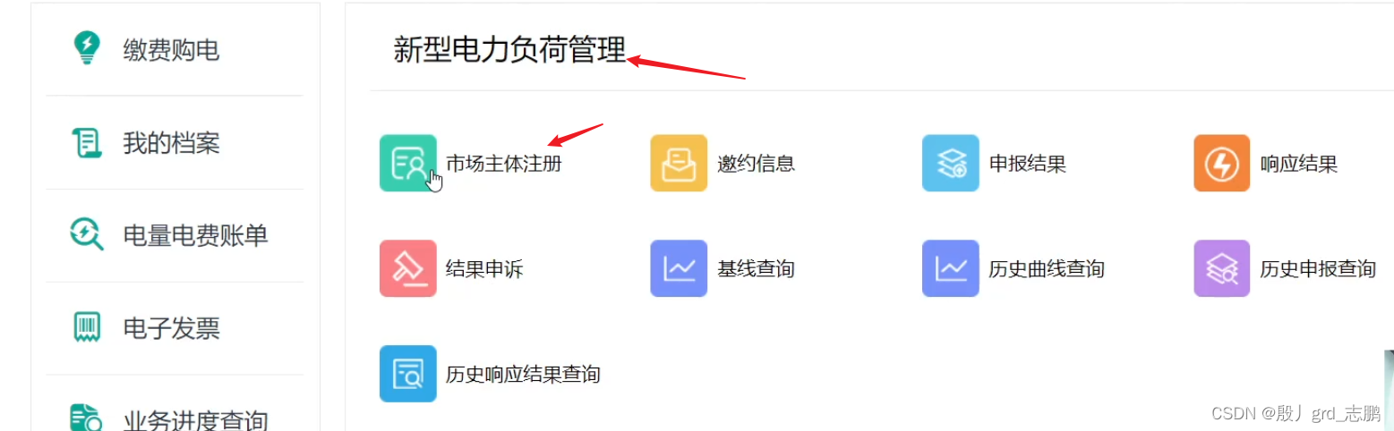The height and width of the screenshot is (431, 1394).
Task: Click the 缴费购电 lightbulb icon
Action: point(87,47)
